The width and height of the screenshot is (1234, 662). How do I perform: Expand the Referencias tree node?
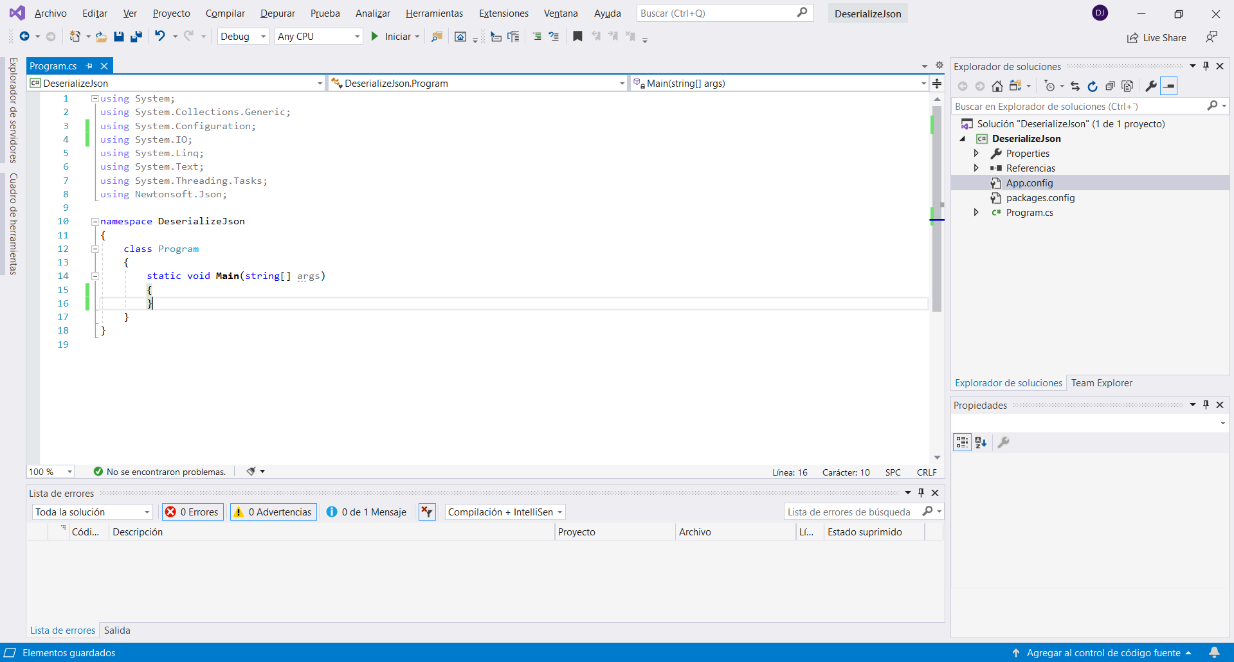976,168
